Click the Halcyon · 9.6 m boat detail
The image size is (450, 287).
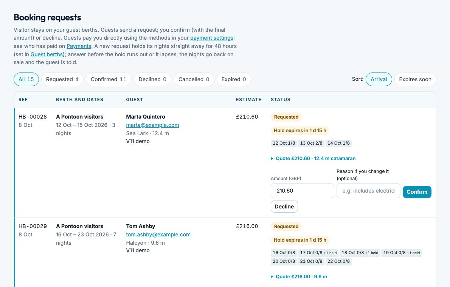click(x=146, y=243)
